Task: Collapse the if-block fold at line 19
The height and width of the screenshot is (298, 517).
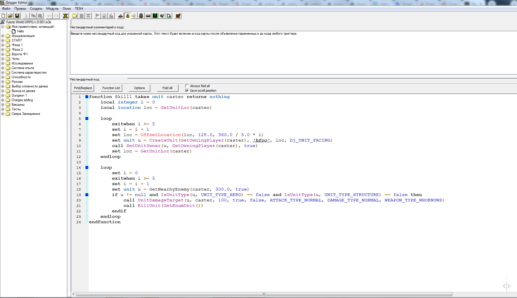Action: tap(87, 195)
